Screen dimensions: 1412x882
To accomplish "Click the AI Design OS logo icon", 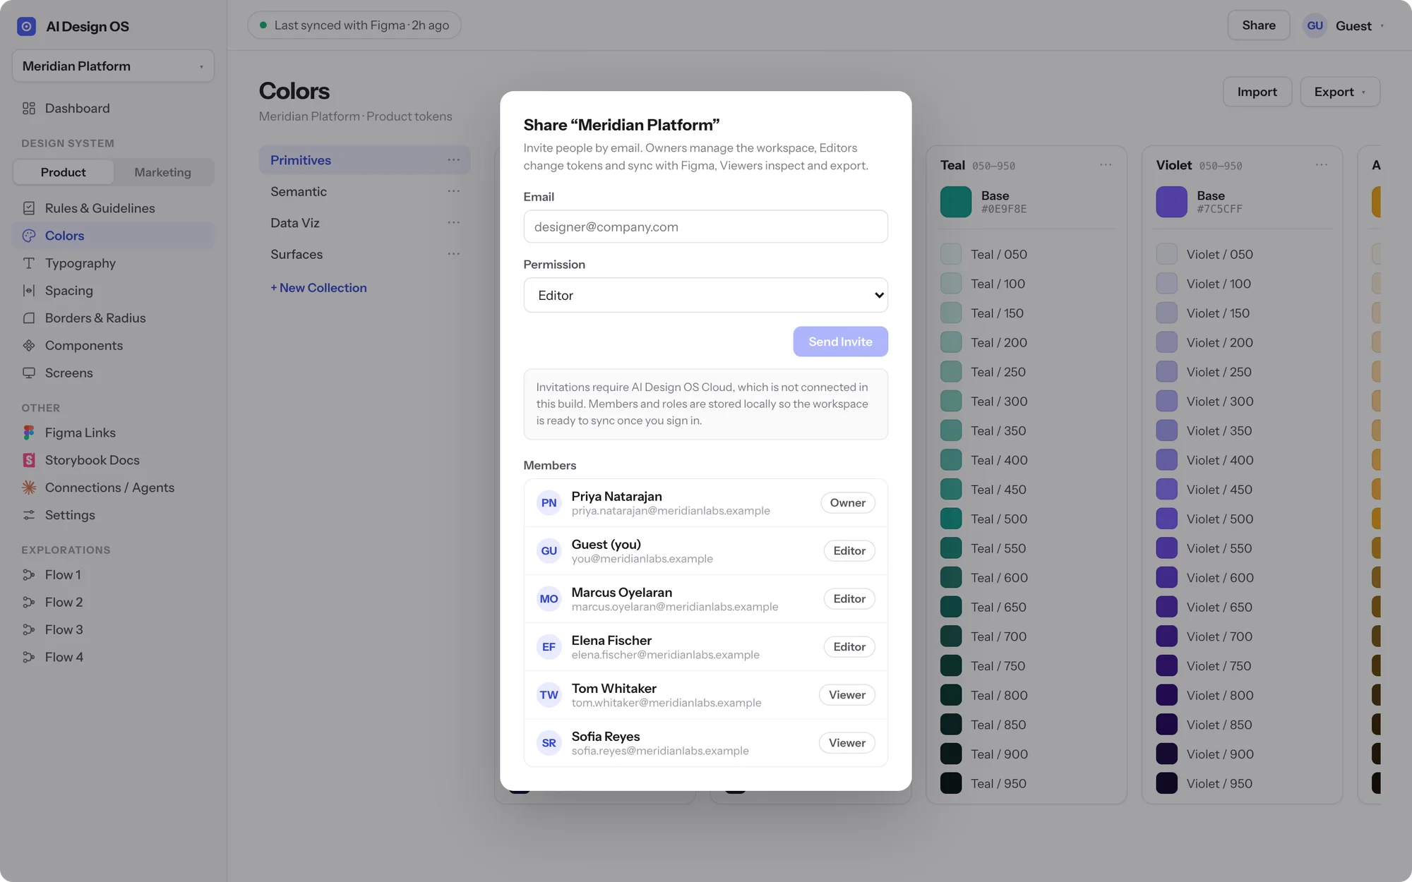I will [x=26, y=26].
